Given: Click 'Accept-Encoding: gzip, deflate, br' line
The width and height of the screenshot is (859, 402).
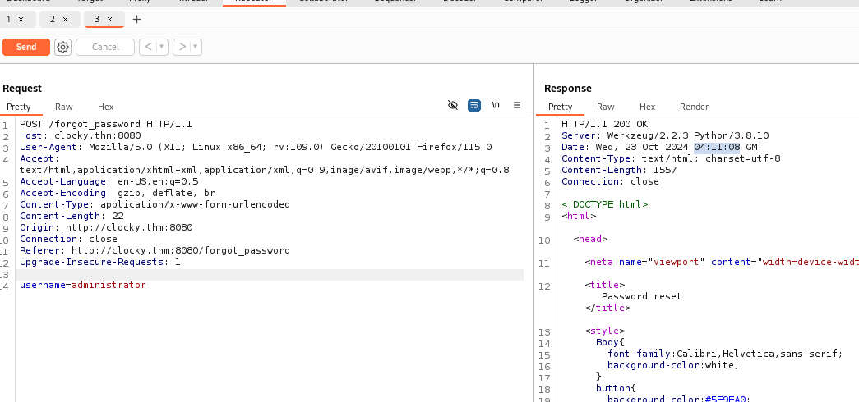Looking at the screenshot, I should pos(118,193).
